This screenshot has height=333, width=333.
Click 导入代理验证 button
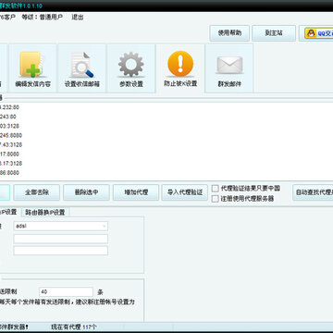point(185,192)
